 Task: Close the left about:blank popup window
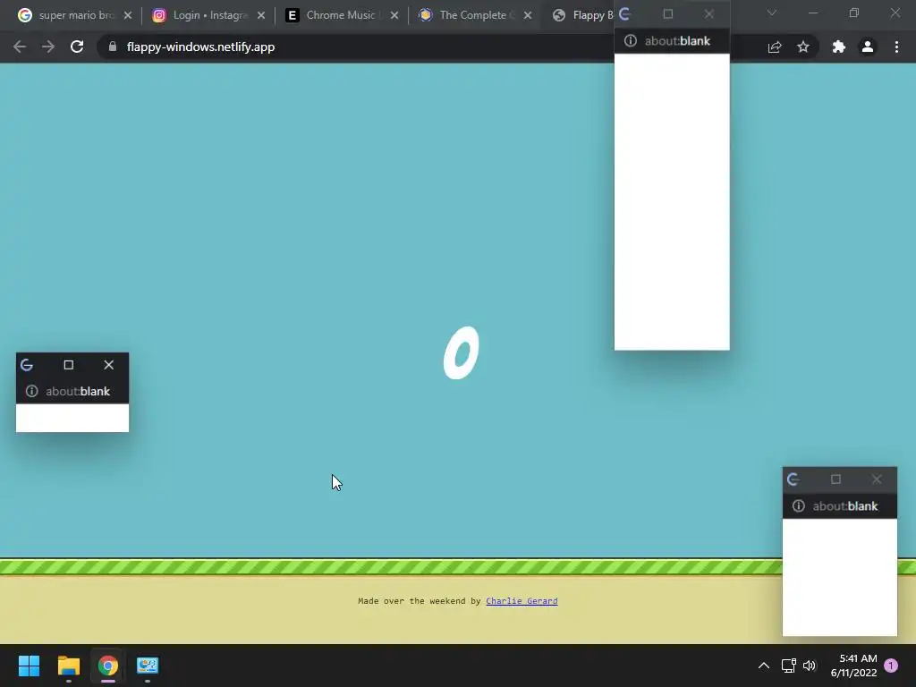coord(108,365)
